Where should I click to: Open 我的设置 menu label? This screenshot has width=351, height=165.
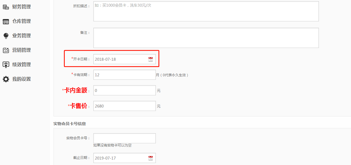click(x=21, y=79)
